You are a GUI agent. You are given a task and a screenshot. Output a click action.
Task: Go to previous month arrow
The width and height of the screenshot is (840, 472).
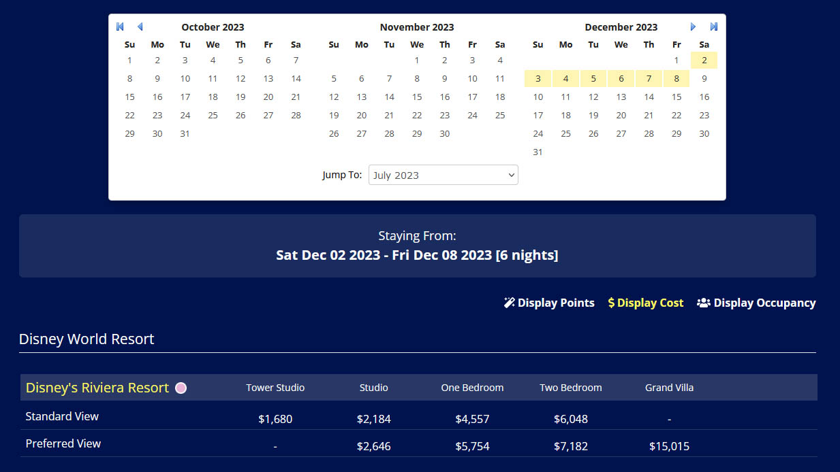[140, 27]
